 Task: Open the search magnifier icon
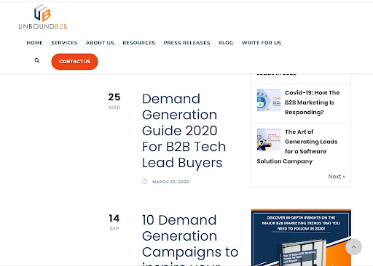coord(37,60)
